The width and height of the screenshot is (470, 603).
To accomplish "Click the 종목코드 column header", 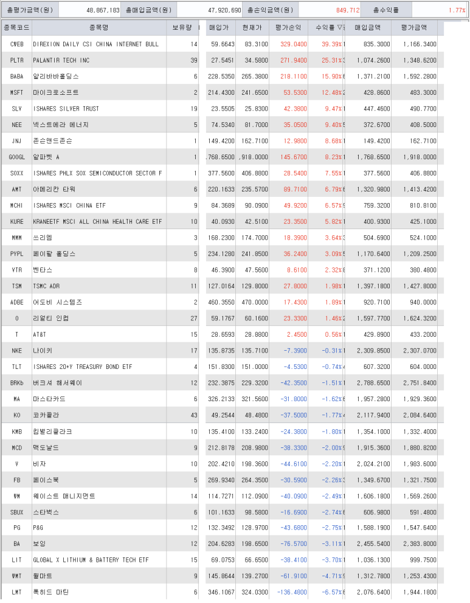I will [x=16, y=28].
